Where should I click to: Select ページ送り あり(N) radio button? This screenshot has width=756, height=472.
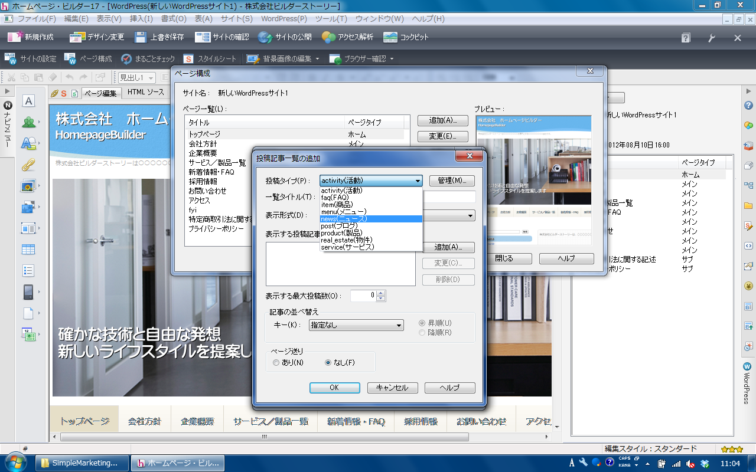pyautogui.click(x=276, y=363)
